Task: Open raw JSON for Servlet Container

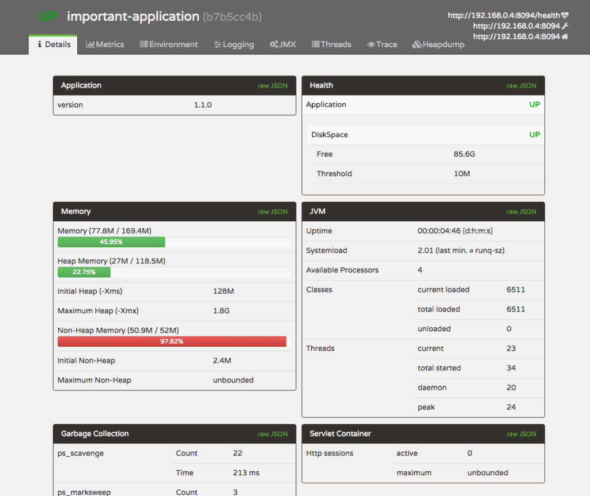Action: click(521, 434)
